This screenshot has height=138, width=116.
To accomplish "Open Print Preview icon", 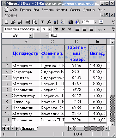I will pyautogui.click(x=34, y=22).
